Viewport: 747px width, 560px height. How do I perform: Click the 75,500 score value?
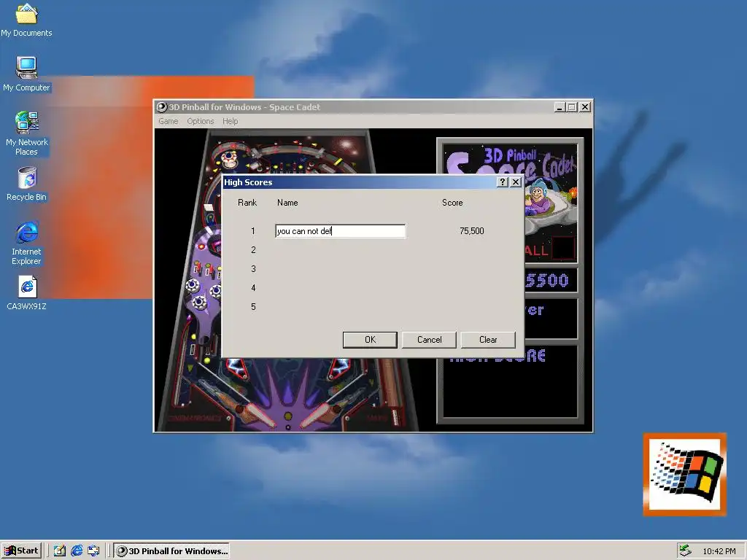472,231
